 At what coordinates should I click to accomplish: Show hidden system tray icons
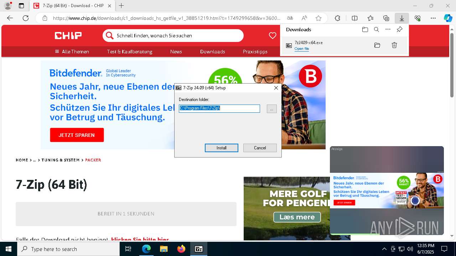click(384, 249)
